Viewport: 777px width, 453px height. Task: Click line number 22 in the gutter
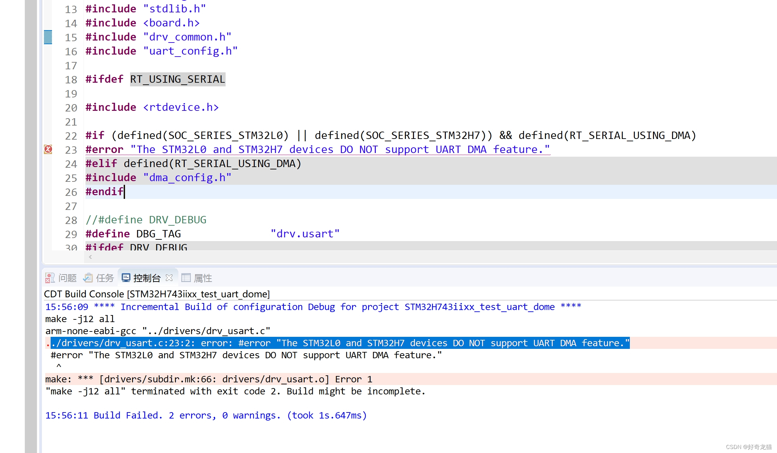[x=71, y=136]
